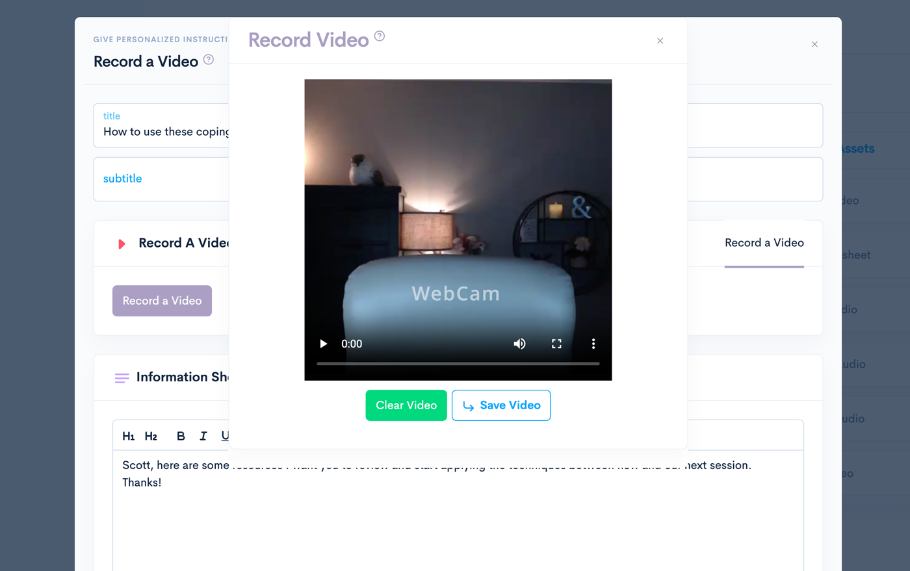Select the Assets link in the sidebar

click(858, 149)
